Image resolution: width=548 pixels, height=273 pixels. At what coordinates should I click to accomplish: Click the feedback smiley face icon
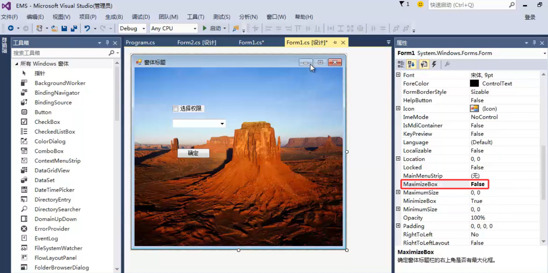pyautogui.click(x=420, y=4)
